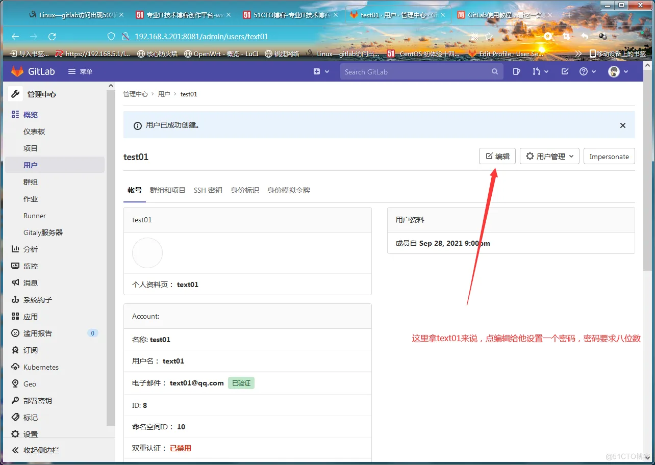Click 管理中心 in the breadcrumb
The image size is (655, 465).
pyautogui.click(x=135, y=94)
